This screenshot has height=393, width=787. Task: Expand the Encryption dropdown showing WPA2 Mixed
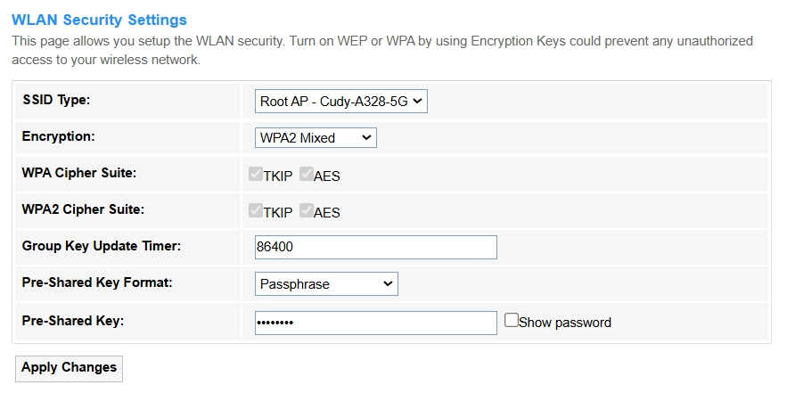(316, 138)
